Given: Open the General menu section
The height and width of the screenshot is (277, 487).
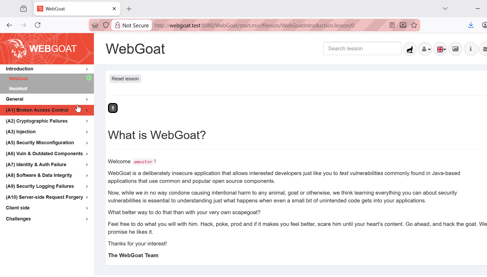Looking at the screenshot, I should [x=47, y=99].
